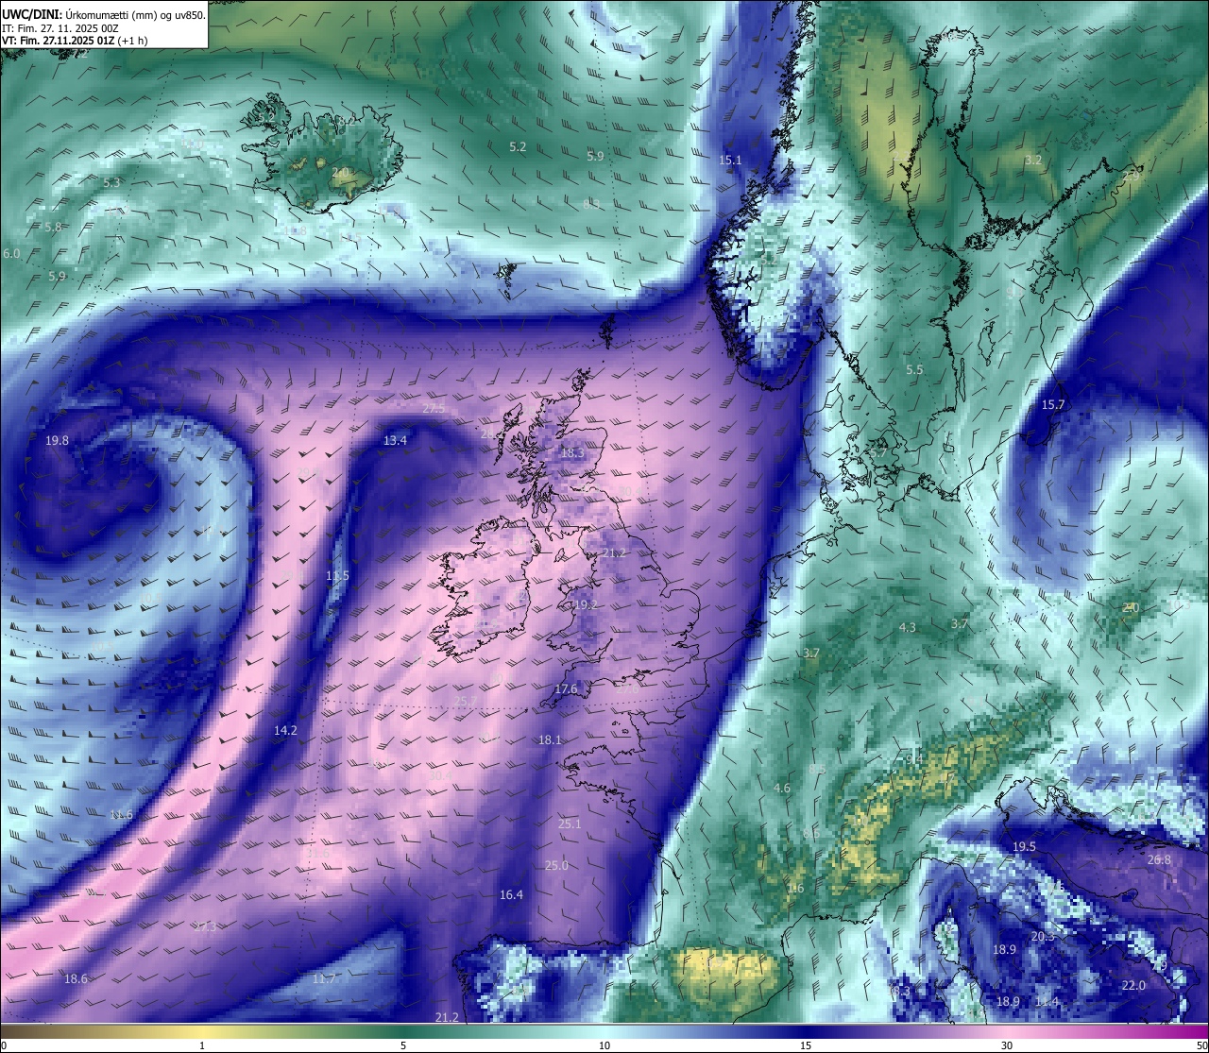The image size is (1209, 1053).
Task: Click the '15' tick on the color scale
Action: tap(806, 1045)
